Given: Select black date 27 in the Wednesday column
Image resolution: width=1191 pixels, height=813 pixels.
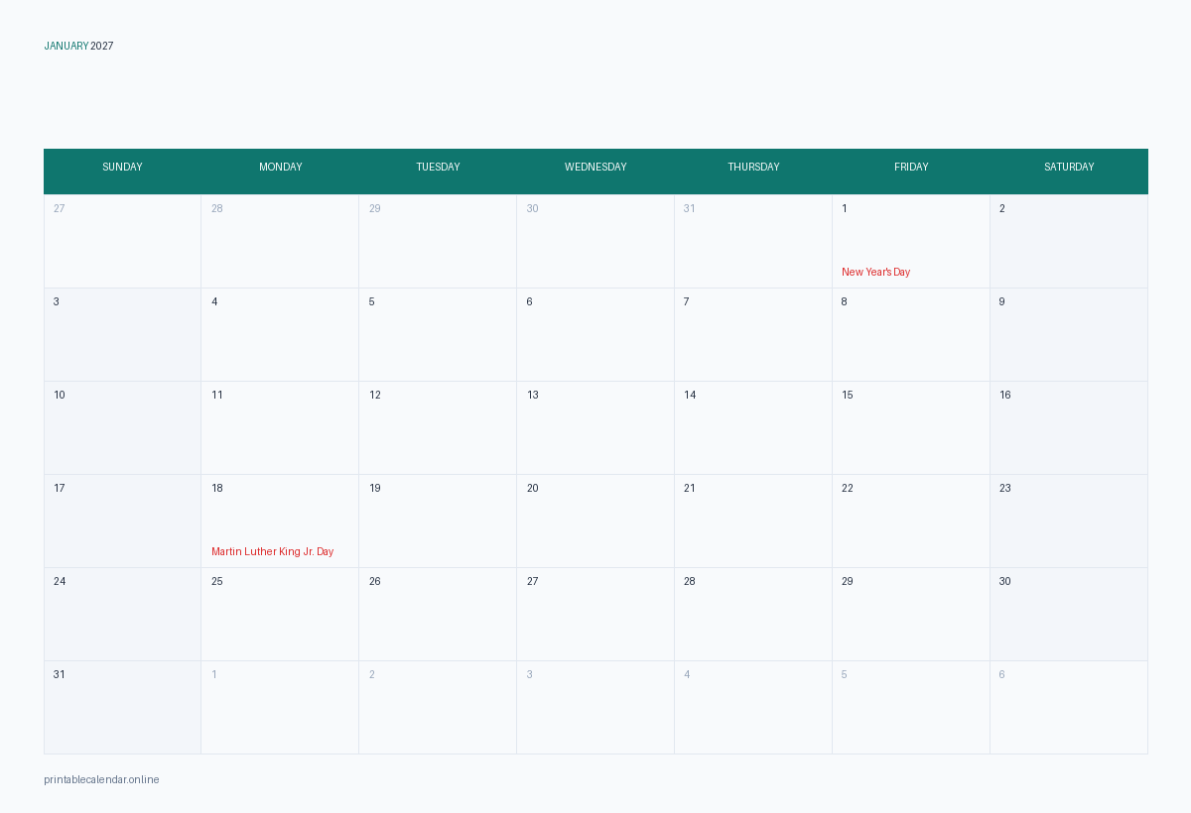Looking at the screenshot, I should pos(533,582).
